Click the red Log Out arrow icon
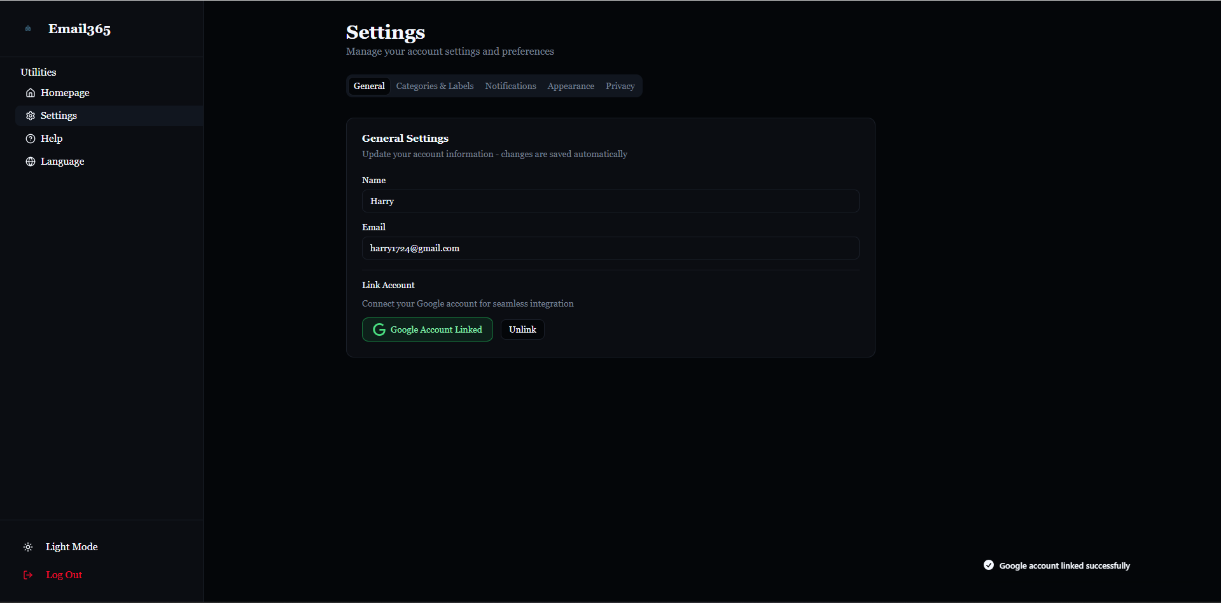 click(x=28, y=575)
